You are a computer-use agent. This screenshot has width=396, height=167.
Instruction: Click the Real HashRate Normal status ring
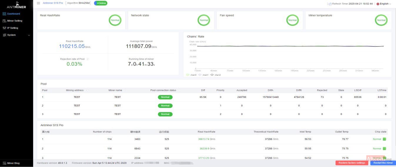pos(115,20)
